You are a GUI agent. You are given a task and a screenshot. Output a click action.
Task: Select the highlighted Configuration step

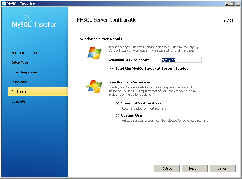coord(38,92)
